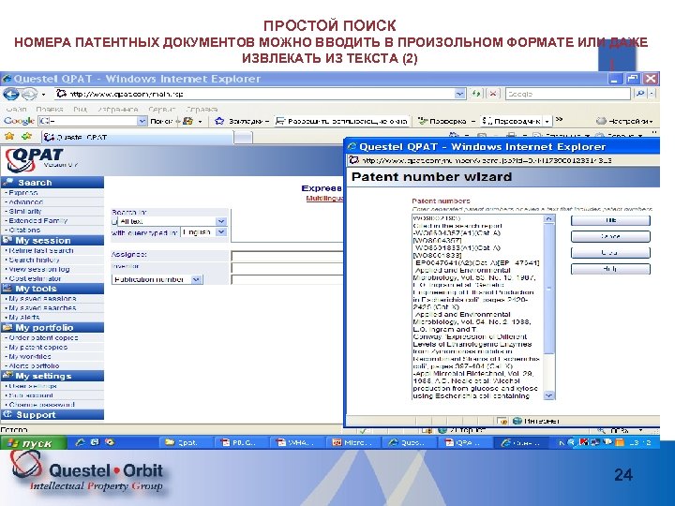Open the Advanced search link

pos(26,201)
